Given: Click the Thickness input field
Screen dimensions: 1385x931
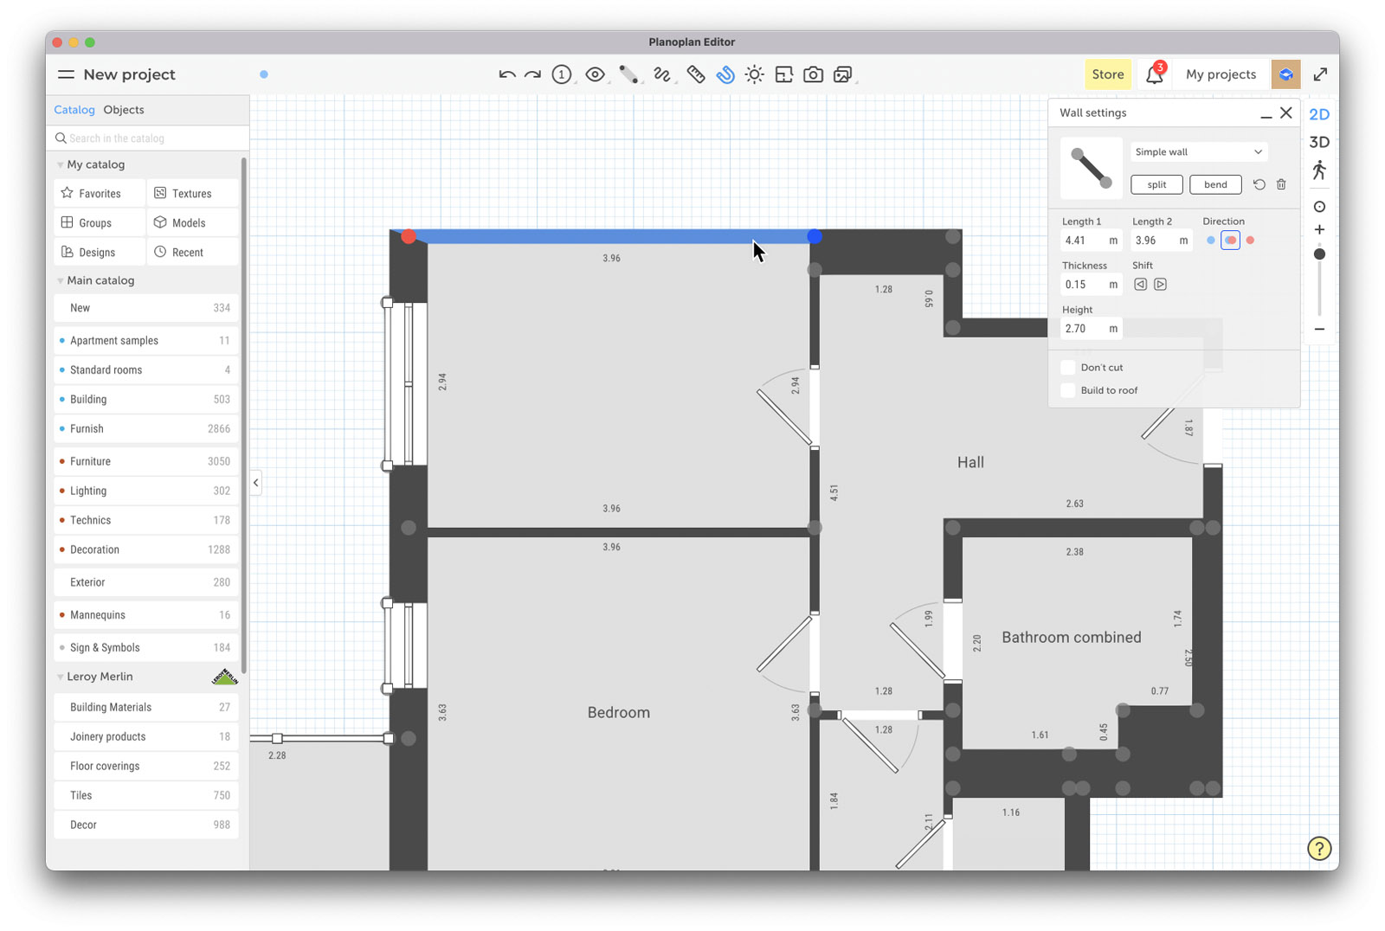Looking at the screenshot, I should [1092, 285].
